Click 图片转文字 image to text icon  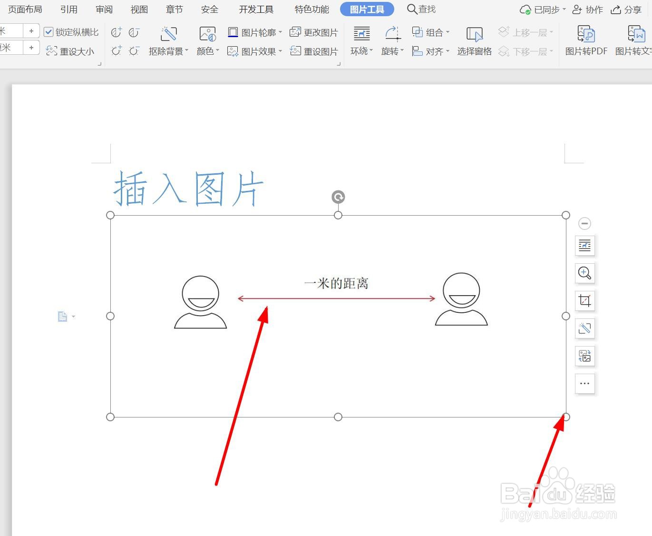[636, 34]
